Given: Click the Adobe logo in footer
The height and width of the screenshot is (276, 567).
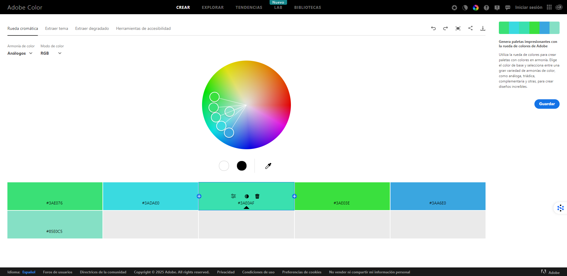Looking at the screenshot, I should click(550, 272).
